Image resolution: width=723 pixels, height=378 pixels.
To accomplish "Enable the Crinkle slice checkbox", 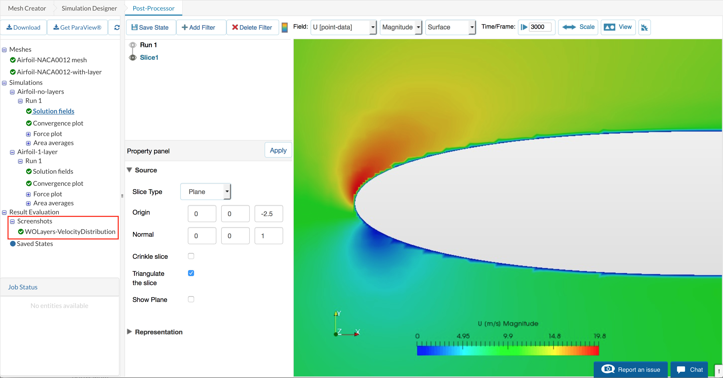I will 191,256.
